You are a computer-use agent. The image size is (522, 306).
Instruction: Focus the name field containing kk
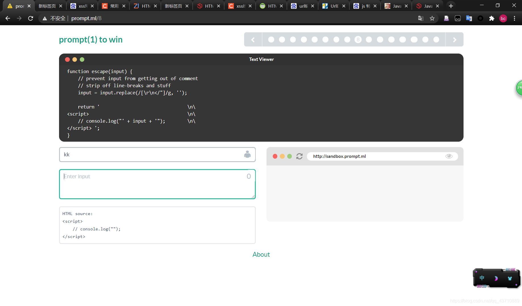[x=157, y=154]
